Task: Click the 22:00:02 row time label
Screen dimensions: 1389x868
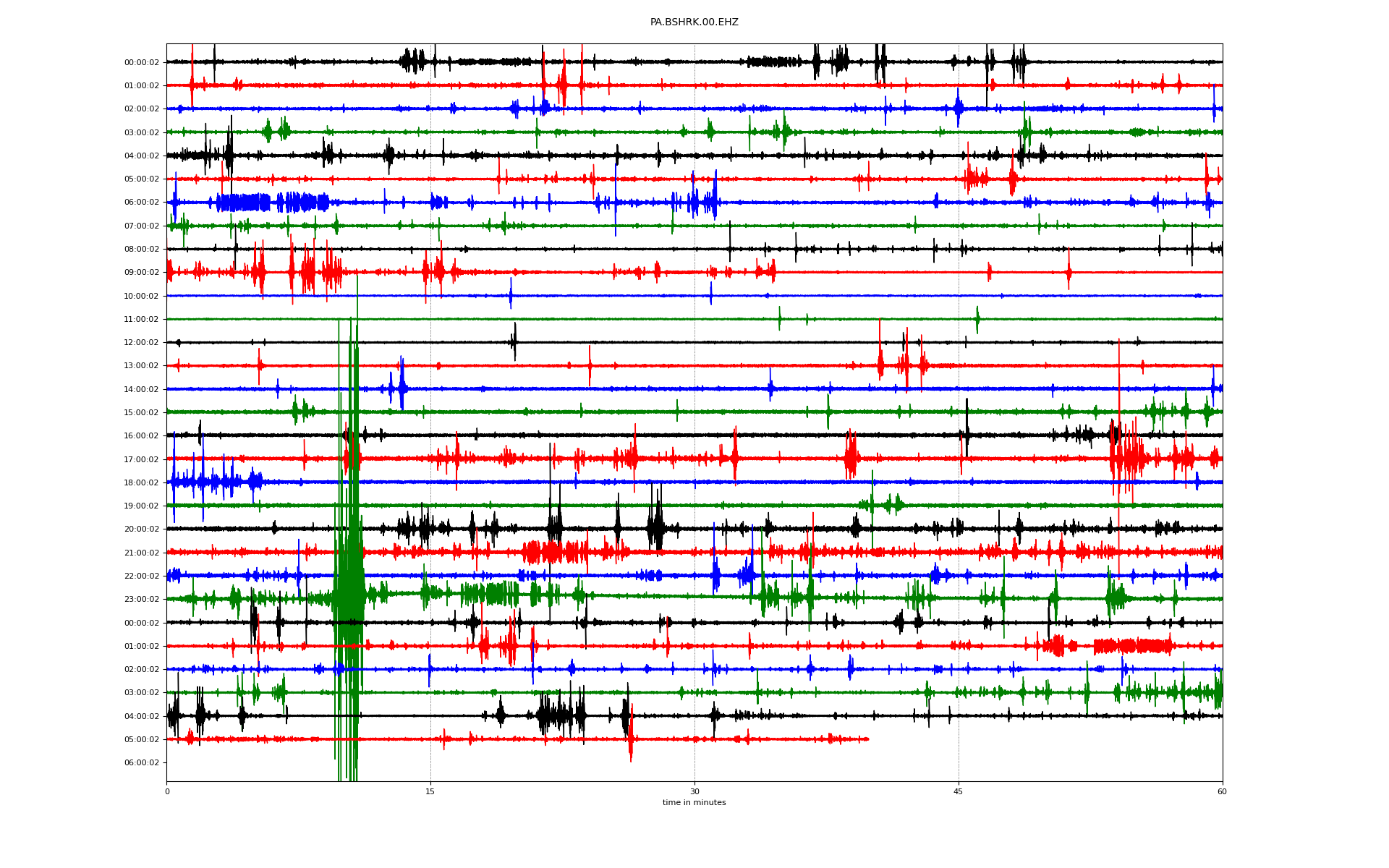Action: pos(141,576)
